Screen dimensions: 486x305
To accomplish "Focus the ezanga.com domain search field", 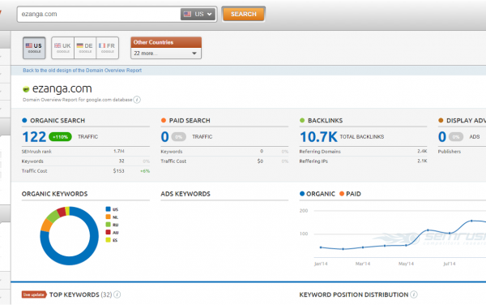I will [x=99, y=15].
